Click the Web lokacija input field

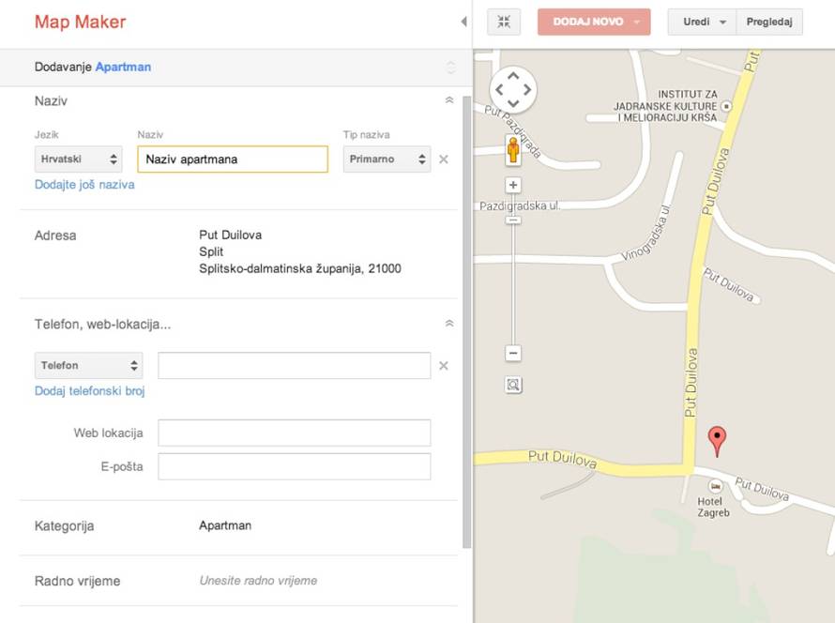[294, 433]
